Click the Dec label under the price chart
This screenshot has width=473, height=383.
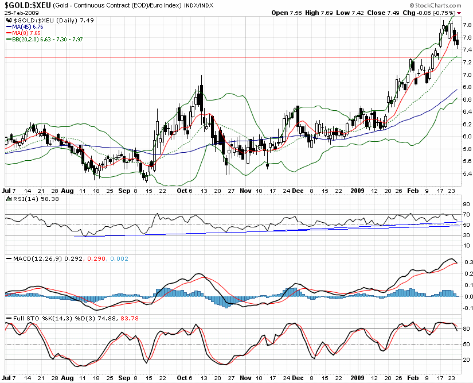298,191
